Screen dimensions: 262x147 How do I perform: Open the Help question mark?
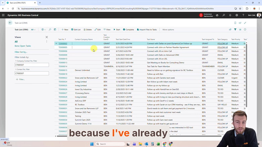pyautogui.click(x=243, y=15)
